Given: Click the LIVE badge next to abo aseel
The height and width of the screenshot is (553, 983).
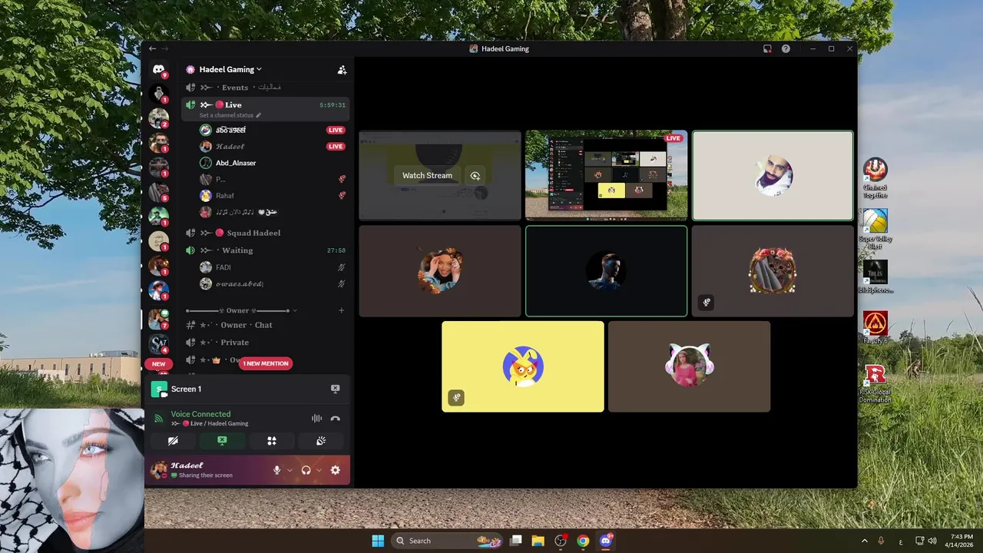Looking at the screenshot, I should [x=336, y=130].
